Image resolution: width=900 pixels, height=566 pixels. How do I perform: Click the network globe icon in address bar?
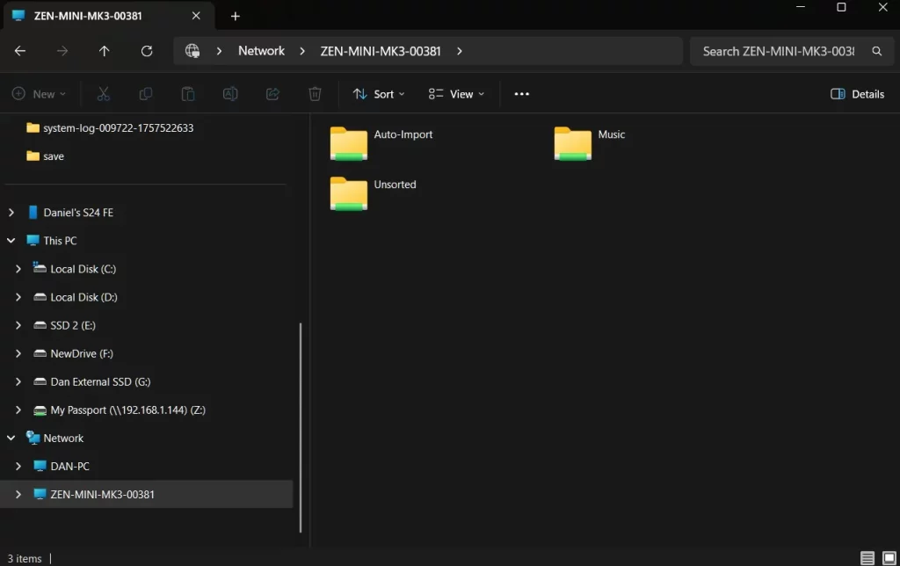click(x=192, y=51)
